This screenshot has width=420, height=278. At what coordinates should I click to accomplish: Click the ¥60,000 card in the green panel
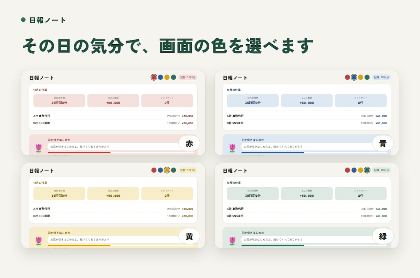307,194
